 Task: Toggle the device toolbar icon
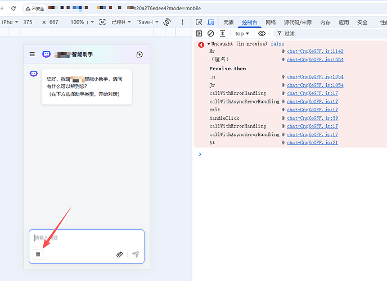click(x=211, y=22)
